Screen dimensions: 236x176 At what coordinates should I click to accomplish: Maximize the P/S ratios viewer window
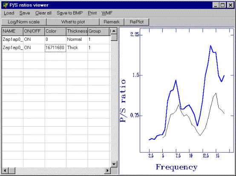[x=222, y=5]
